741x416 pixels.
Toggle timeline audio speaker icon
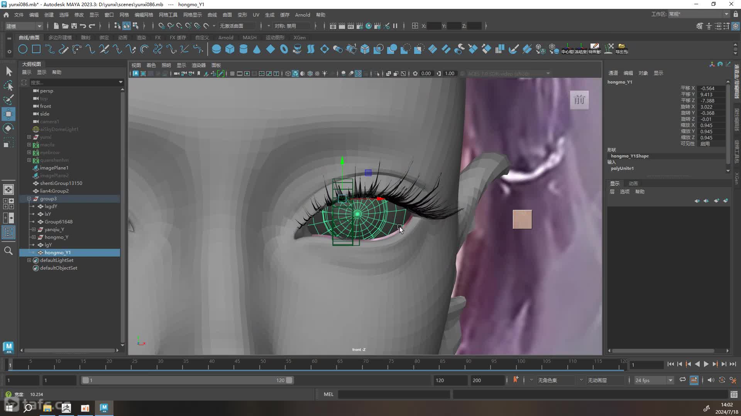point(711,380)
